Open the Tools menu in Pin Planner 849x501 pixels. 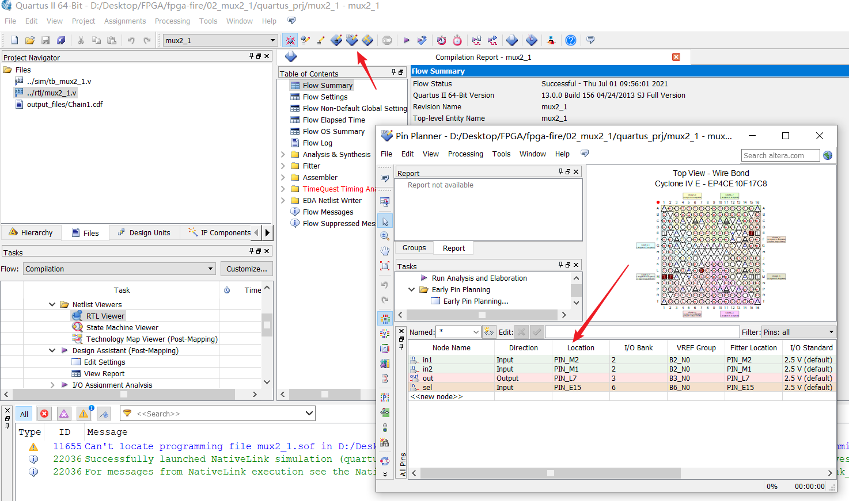coord(501,154)
